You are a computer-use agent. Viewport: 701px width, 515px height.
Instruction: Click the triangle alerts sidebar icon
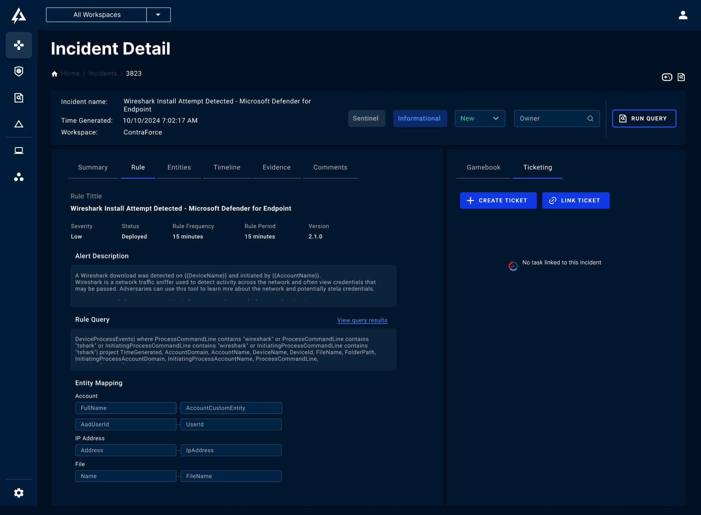click(19, 124)
